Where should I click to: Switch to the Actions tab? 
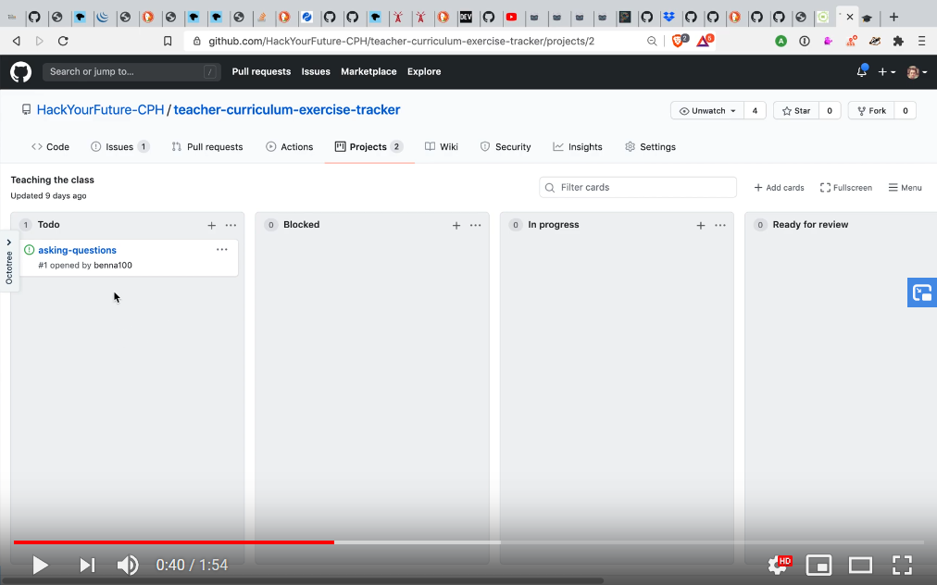coord(289,147)
